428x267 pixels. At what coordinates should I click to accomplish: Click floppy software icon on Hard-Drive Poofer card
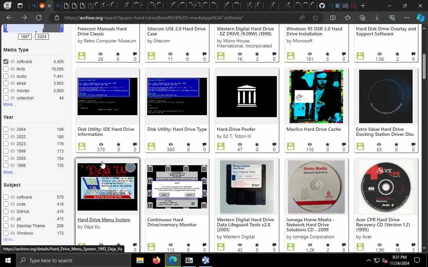pyautogui.click(x=221, y=146)
